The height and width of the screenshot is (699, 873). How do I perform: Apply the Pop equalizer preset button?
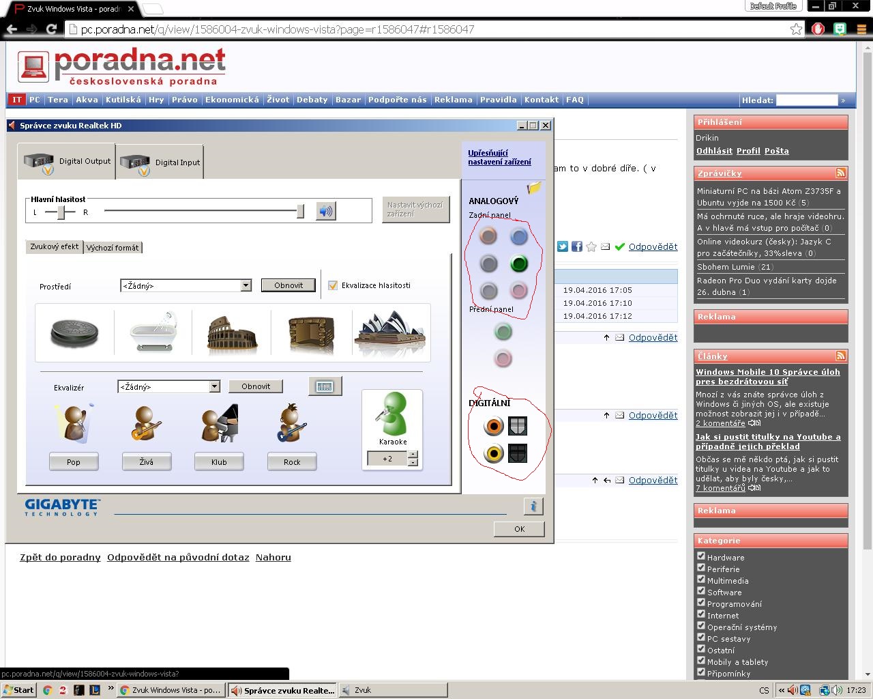(74, 462)
